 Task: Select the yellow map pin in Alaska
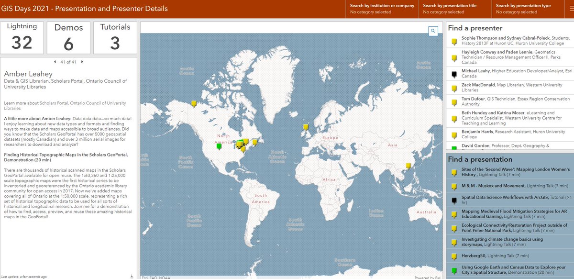click(193, 104)
